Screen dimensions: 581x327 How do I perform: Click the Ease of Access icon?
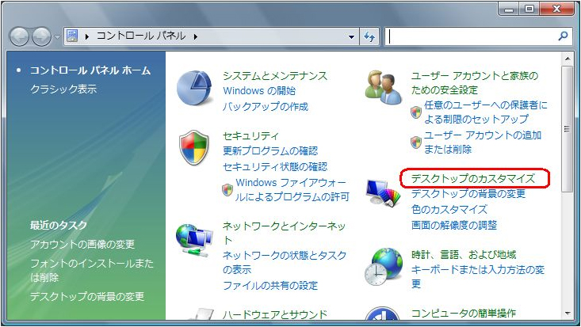click(x=382, y=314)
